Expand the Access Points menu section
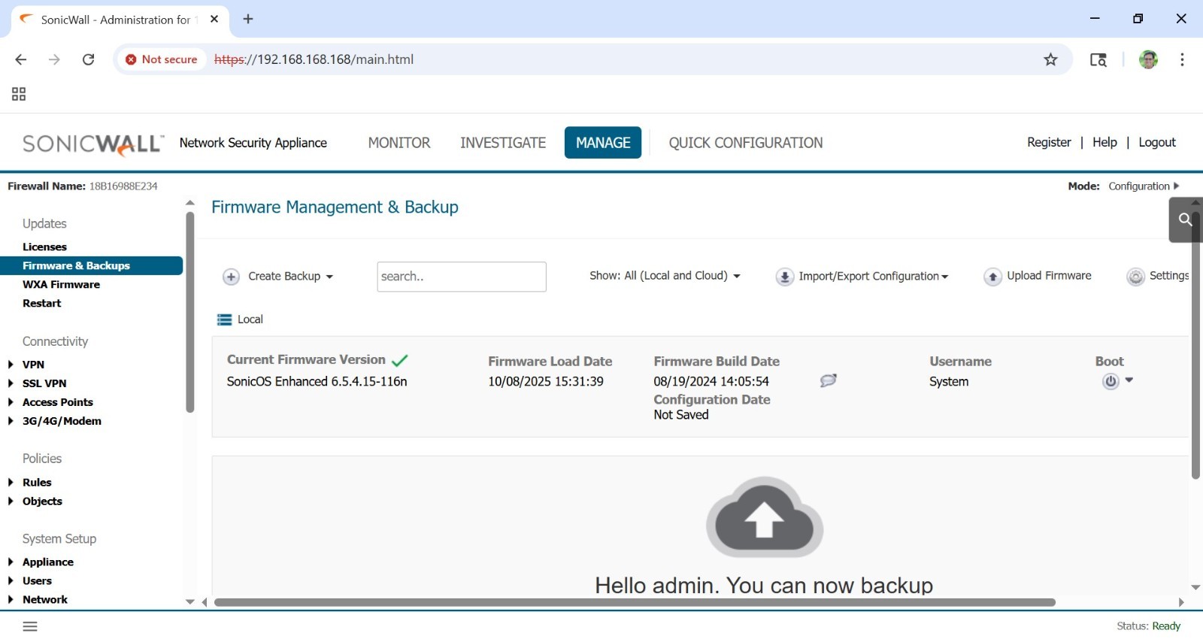 (11, 402)
